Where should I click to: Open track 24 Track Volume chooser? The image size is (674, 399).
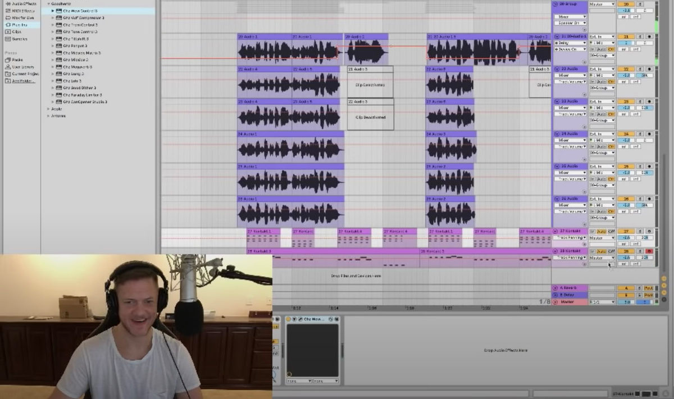[x=570, y=146]
